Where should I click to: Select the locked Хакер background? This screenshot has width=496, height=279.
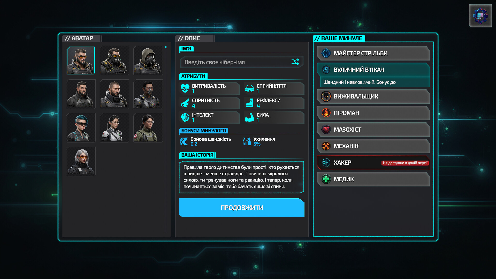click(373, 163)
